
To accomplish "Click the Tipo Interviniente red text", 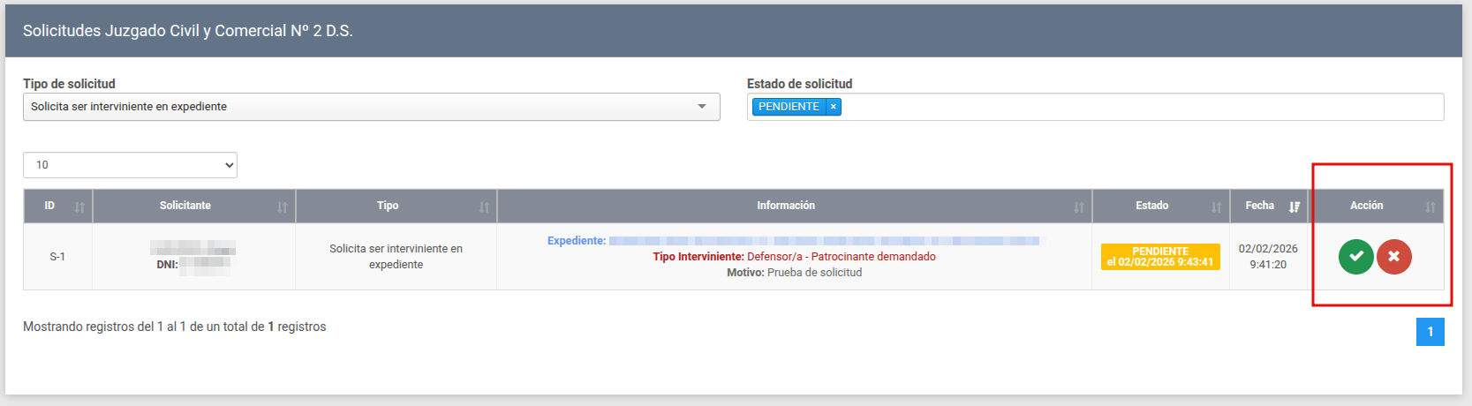I will click(794, 257).
